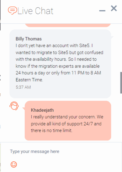Click 'there is no time limit.' text

click(52, 130)
